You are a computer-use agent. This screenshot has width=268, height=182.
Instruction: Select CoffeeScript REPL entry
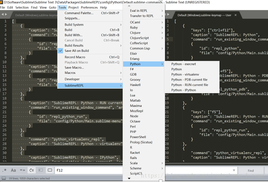pos(144,43)
